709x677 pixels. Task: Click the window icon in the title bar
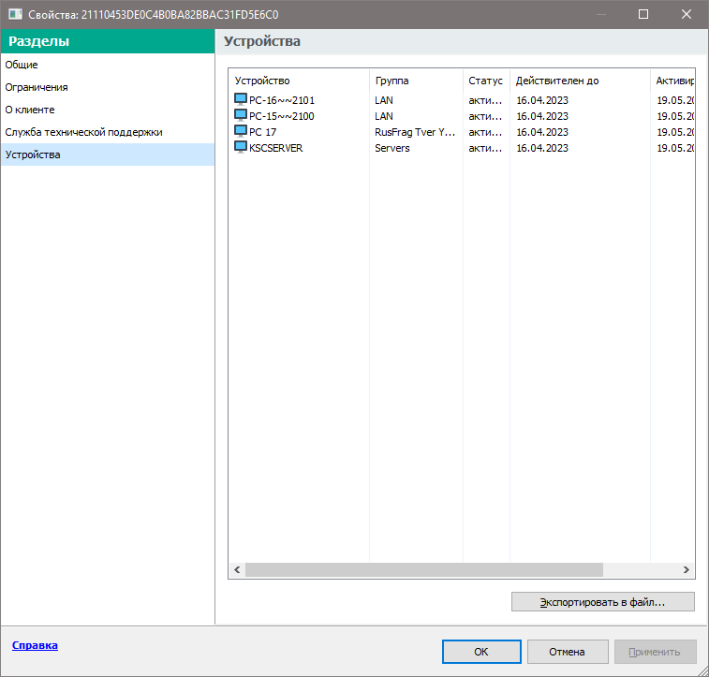click(15, 14)
